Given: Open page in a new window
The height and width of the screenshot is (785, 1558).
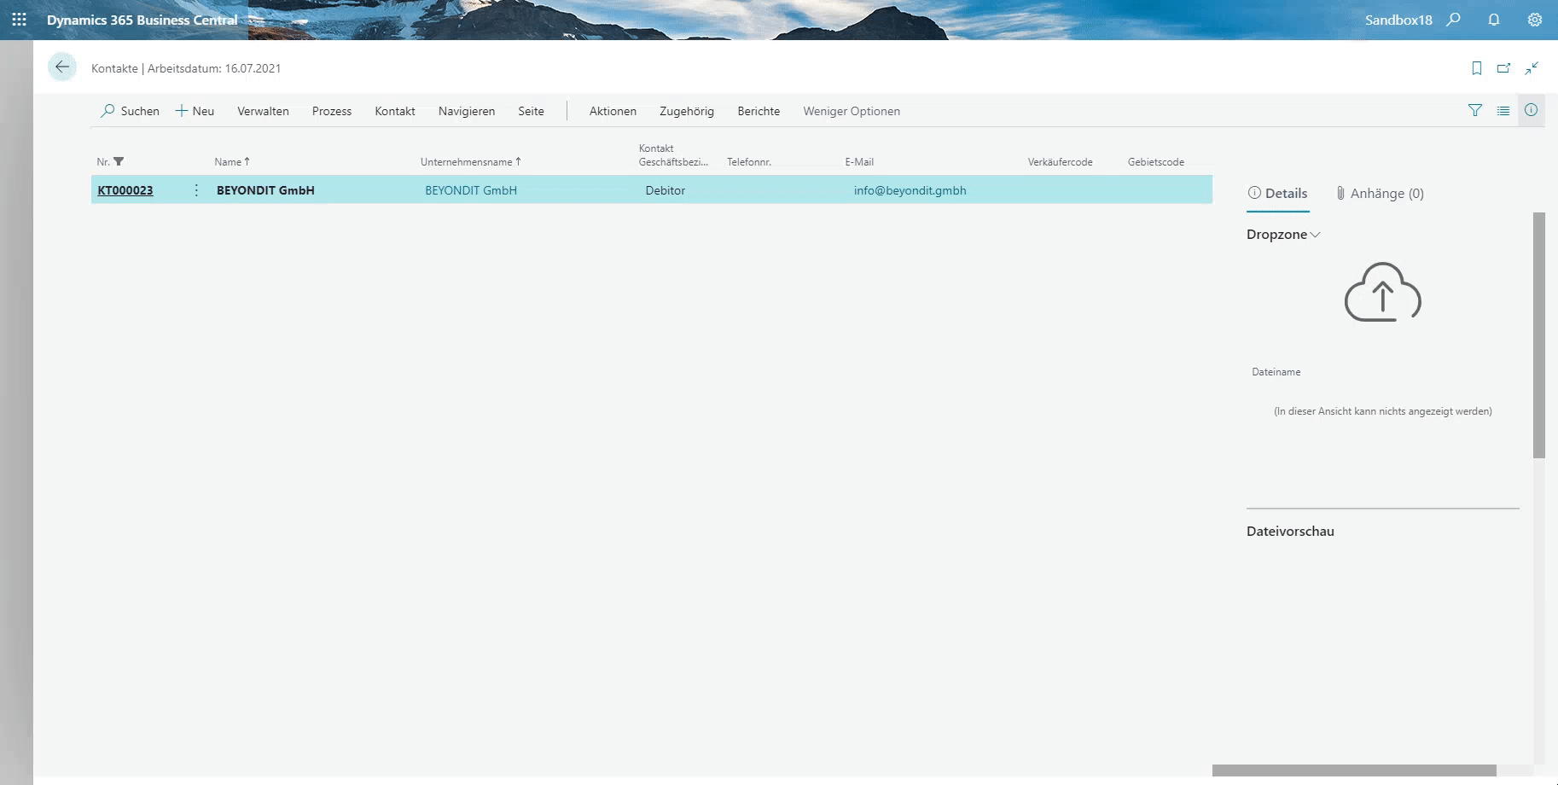Looking at the screenshot, I should click(1504, 68).
